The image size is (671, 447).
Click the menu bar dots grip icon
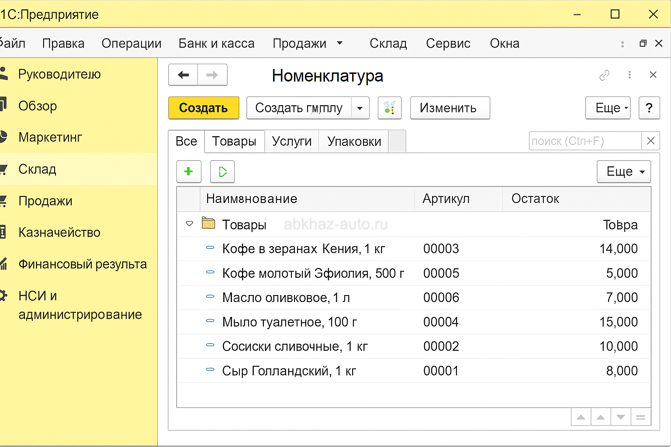[623, 44]
